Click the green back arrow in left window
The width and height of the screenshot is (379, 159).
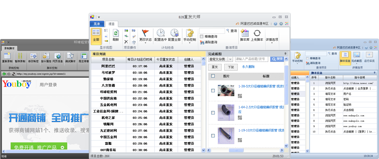coord(4,74)
